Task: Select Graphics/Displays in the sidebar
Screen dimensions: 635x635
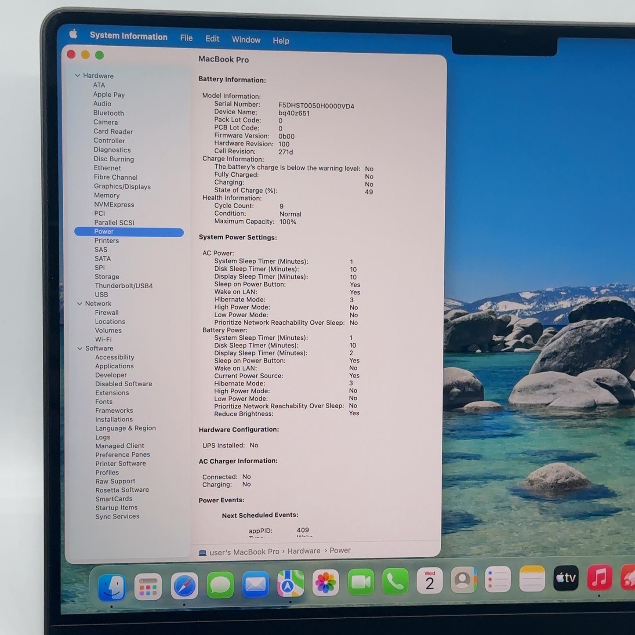Action: click(x=122, y=186)
